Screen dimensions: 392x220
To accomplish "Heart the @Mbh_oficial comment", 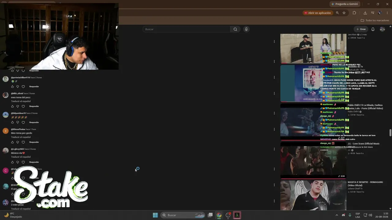I will (23, 106).
